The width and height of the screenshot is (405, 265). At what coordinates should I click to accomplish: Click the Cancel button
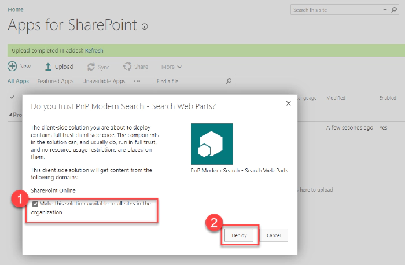274,235
